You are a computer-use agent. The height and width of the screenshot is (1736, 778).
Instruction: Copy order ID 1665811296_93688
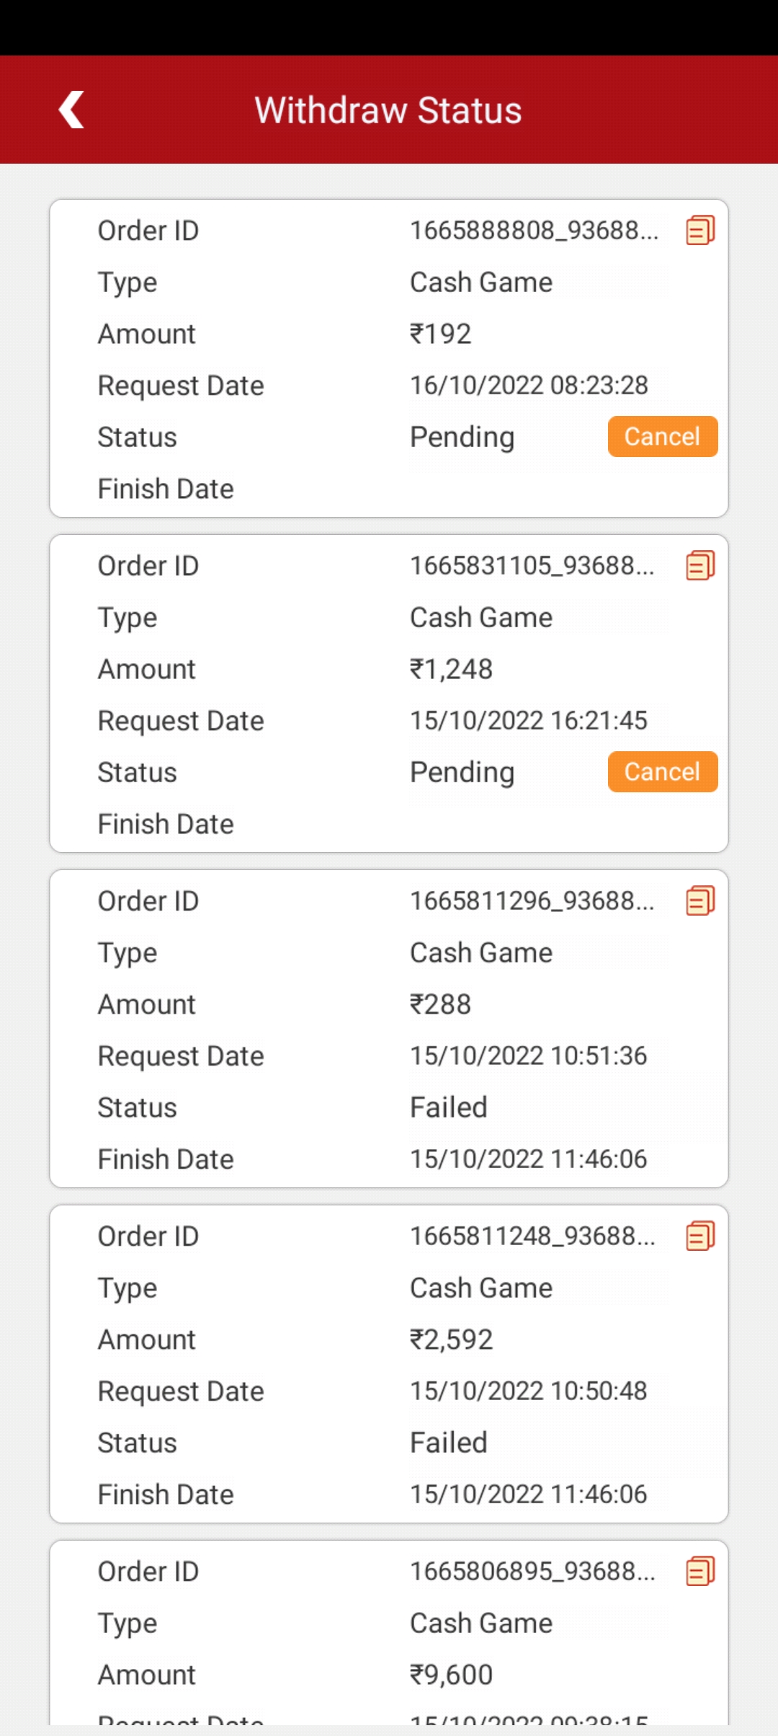click(x=700, y=901)
